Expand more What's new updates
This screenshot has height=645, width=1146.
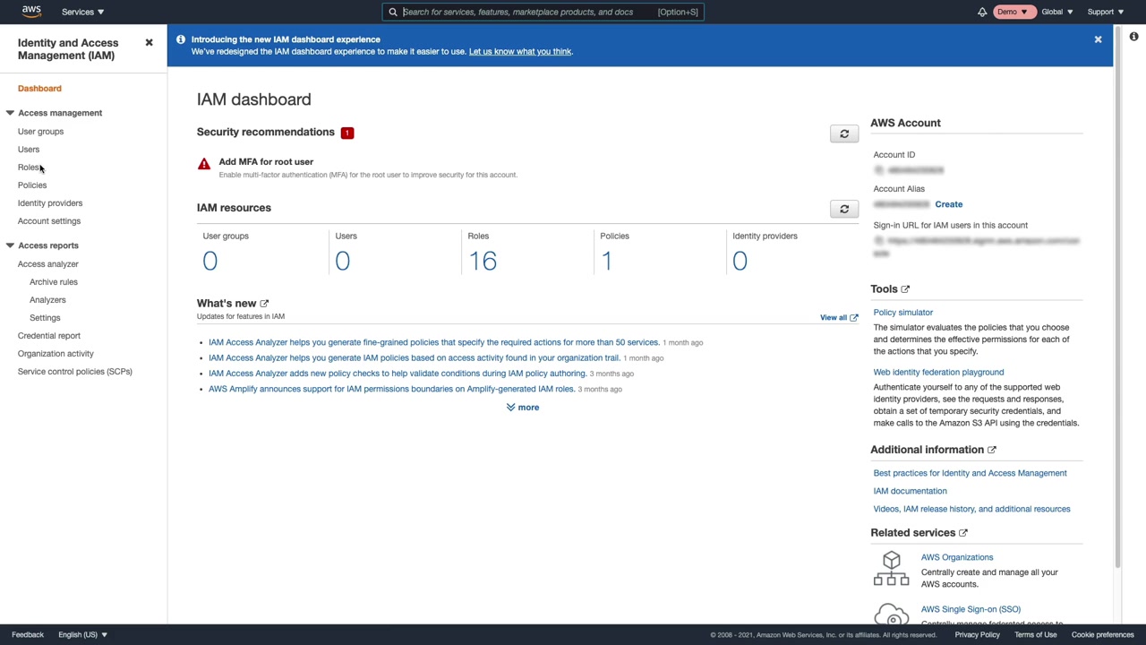523,408
